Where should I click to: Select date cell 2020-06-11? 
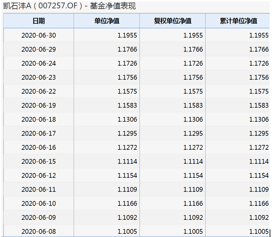coord(39,190)
